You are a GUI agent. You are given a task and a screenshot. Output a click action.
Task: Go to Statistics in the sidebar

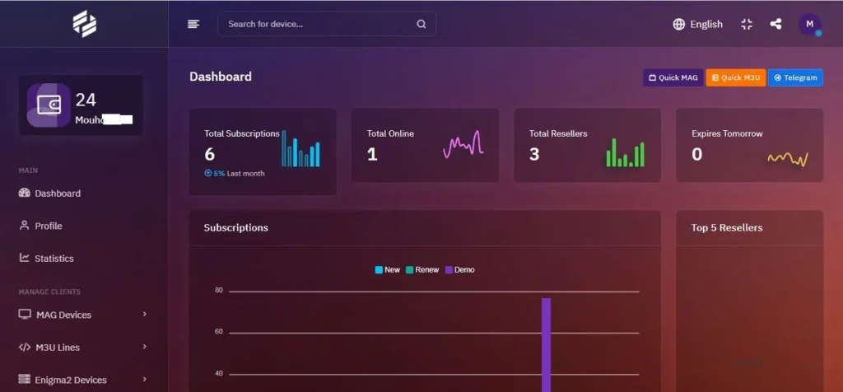(54, 259)
